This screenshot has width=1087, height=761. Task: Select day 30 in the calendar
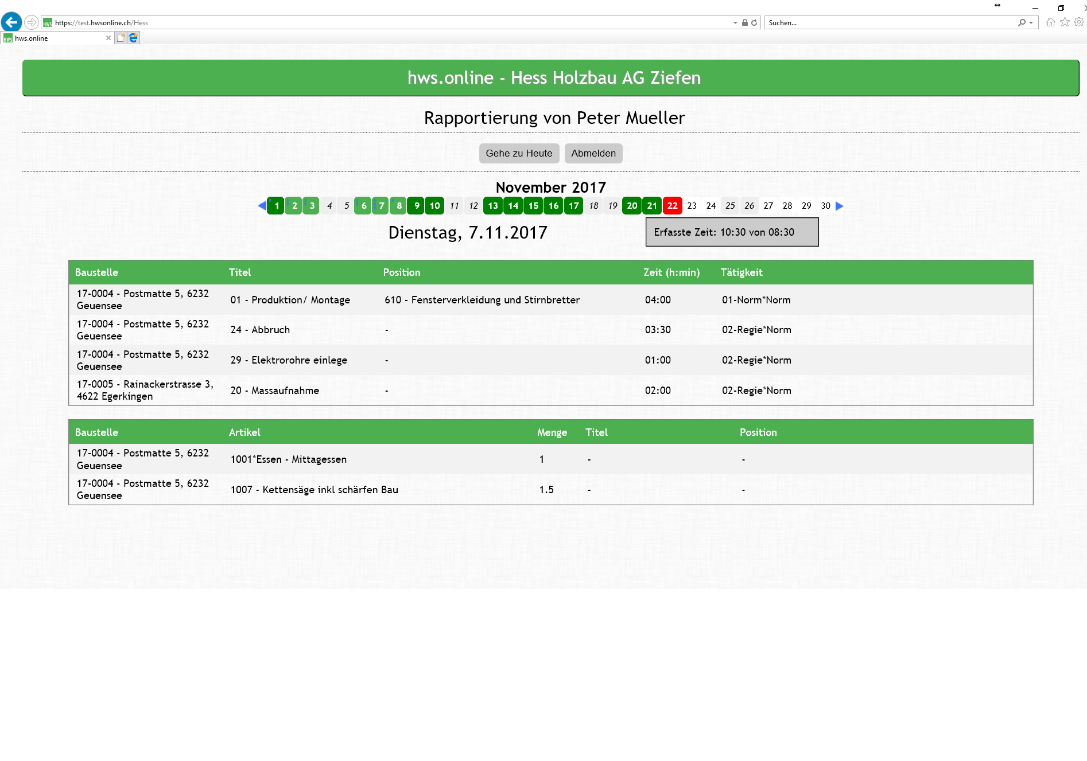coord(825,205)
